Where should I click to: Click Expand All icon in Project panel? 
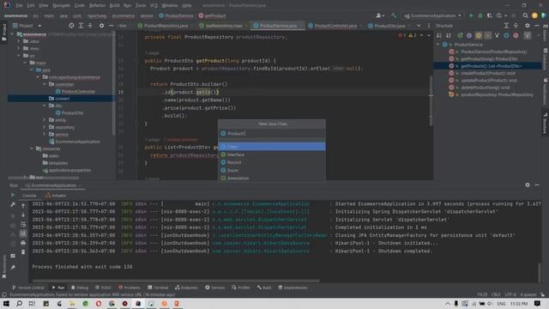click(x=81, y=26)
